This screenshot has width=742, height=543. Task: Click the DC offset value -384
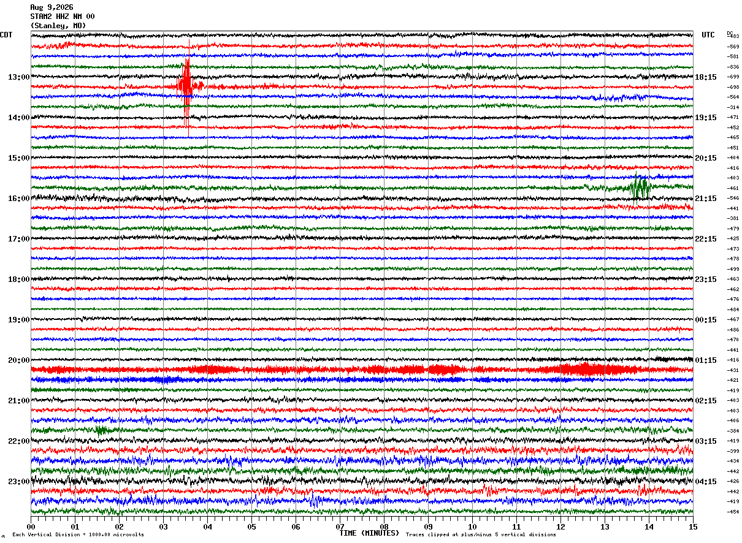click(x=733, y=431)
